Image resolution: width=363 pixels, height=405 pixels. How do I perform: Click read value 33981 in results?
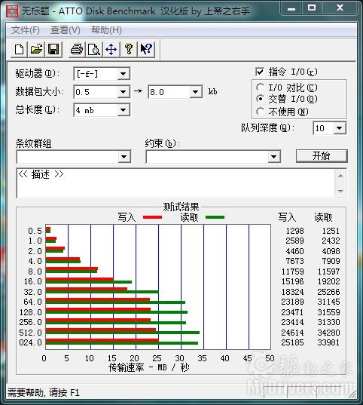click(328, 342)
